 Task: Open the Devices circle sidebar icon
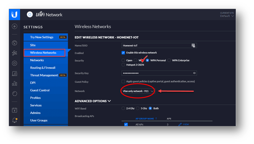tap(14, 63)
